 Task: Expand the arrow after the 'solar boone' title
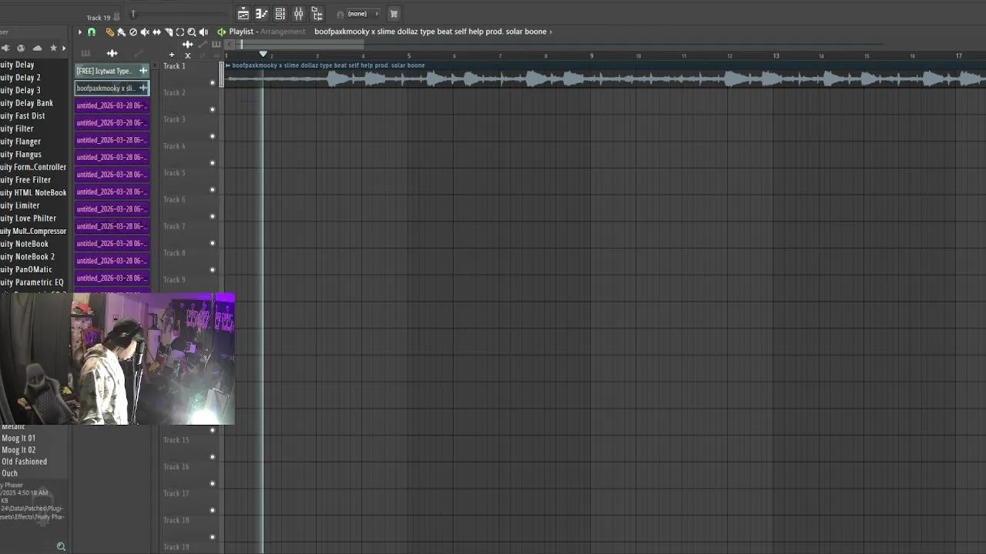(x=551, y=32)
